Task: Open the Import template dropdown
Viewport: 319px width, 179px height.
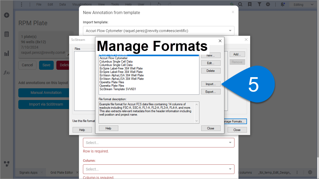Action: point(159,31)
